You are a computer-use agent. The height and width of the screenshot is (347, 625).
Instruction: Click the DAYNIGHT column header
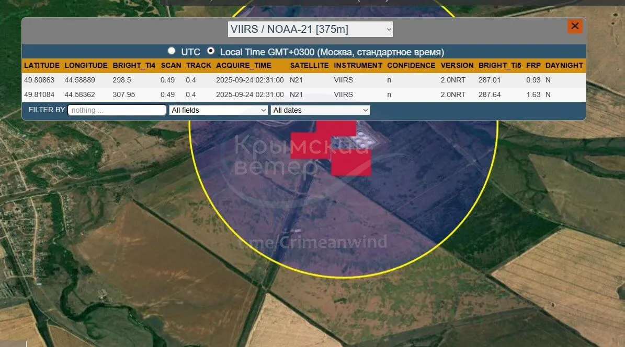point(564,66)
